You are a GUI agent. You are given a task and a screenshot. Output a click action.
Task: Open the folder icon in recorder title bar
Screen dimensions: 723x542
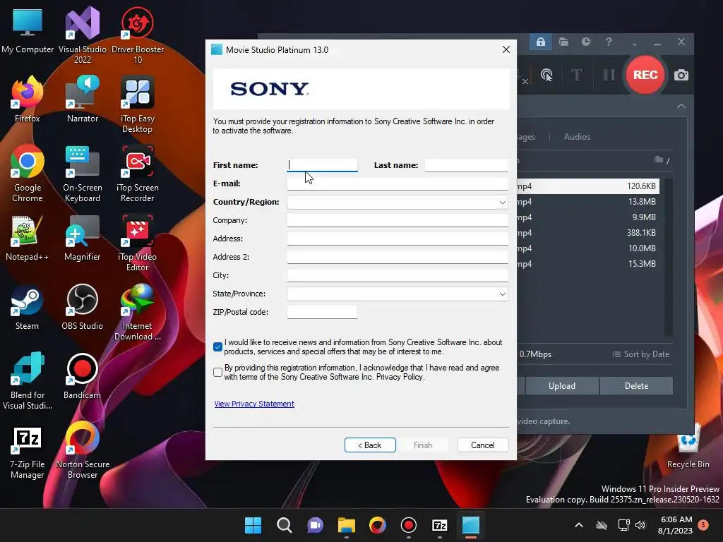[x=563, y=42]
